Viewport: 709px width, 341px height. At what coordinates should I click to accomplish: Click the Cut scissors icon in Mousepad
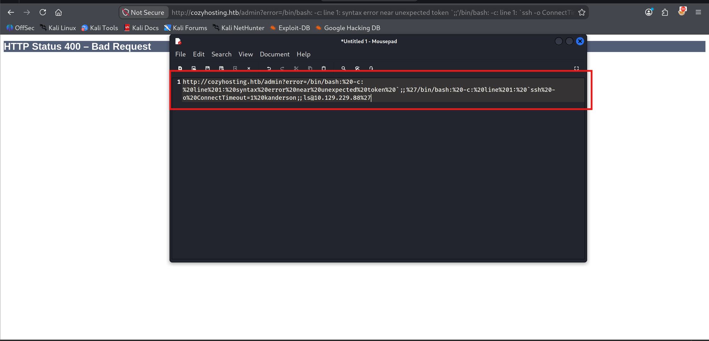(x=296, y=68)
